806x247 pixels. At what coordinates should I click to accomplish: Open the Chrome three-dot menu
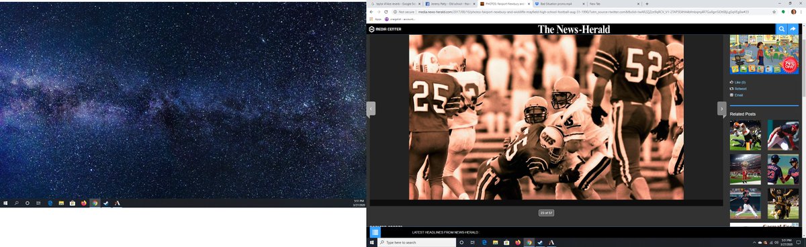point(801,12)
